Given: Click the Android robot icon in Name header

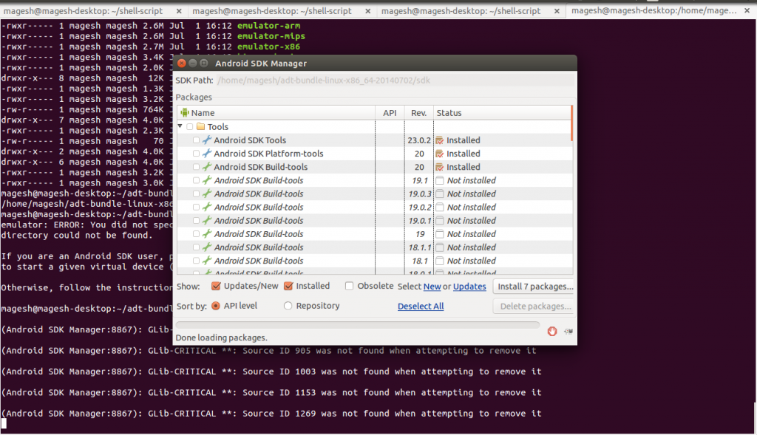Looking at the screenshot, I should (x=185, y=112).
